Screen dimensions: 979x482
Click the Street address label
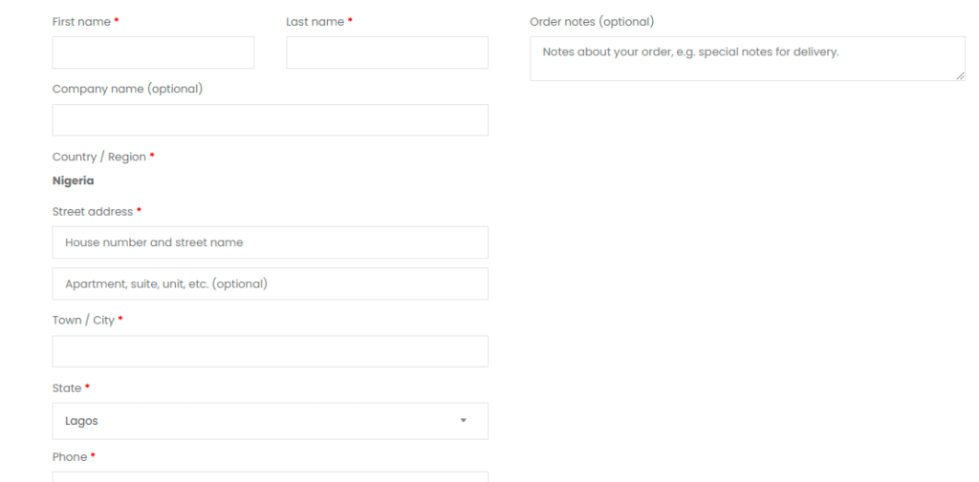93,212
